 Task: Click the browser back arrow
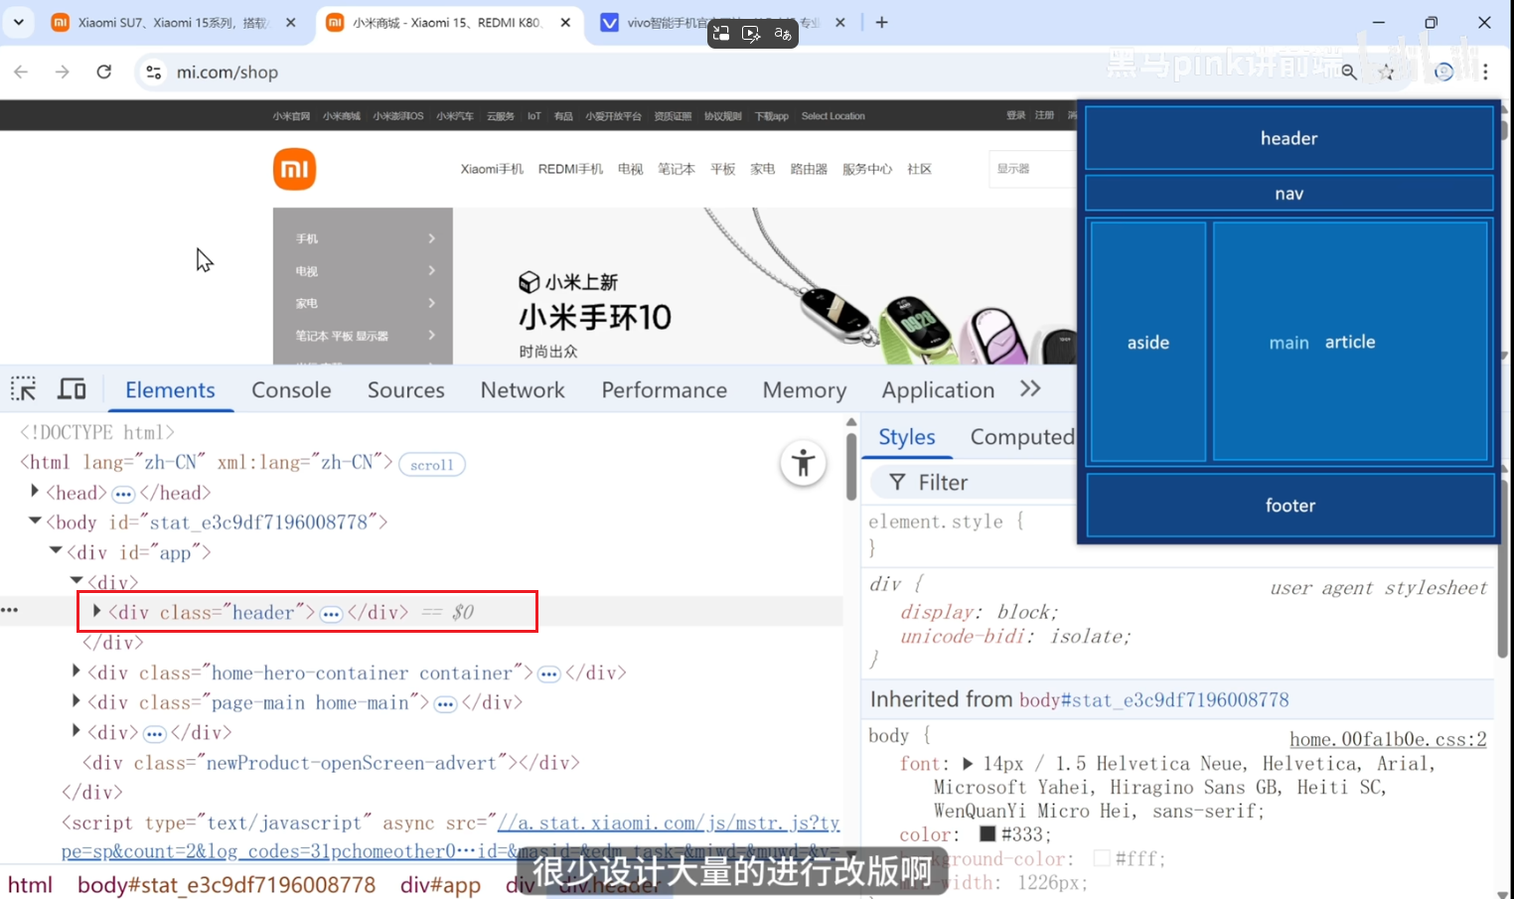[x=21, y=72]
